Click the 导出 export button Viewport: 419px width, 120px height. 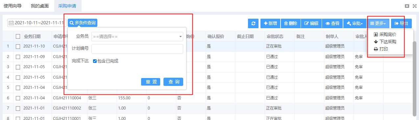(401, 23)
